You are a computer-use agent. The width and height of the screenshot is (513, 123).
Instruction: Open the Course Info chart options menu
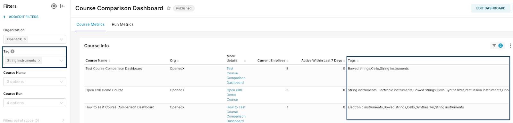coord(510,46)
